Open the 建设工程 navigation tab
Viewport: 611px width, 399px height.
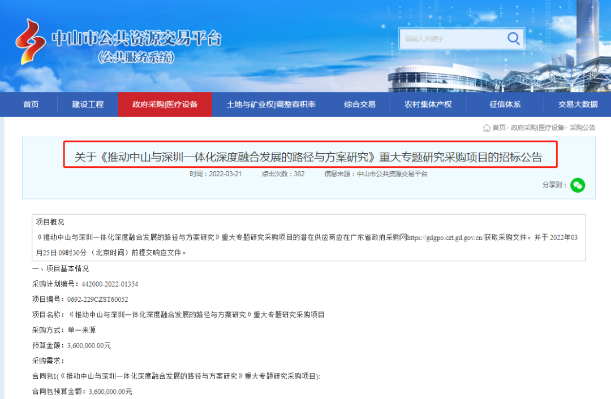[x=88, y=105]
